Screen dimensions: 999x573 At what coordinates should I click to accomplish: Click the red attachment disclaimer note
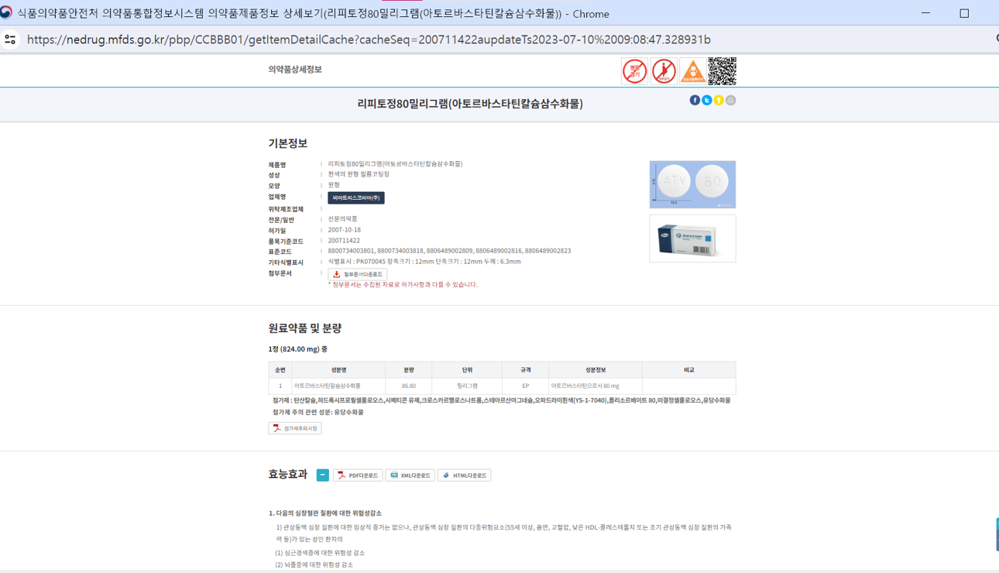click(403, 285)
